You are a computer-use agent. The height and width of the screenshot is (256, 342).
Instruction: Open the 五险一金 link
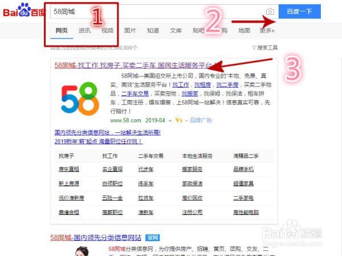point(112,198)
